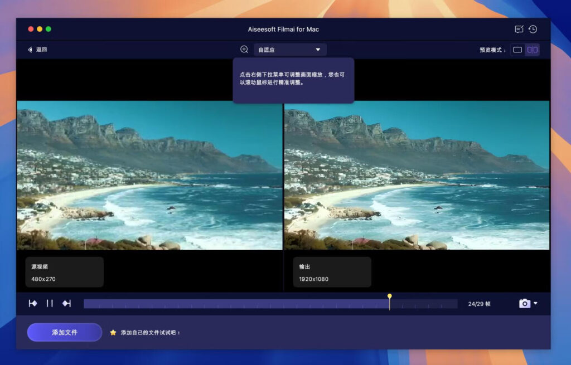Open the dropdown arrow next to 自适应

(x=318, y=49)
